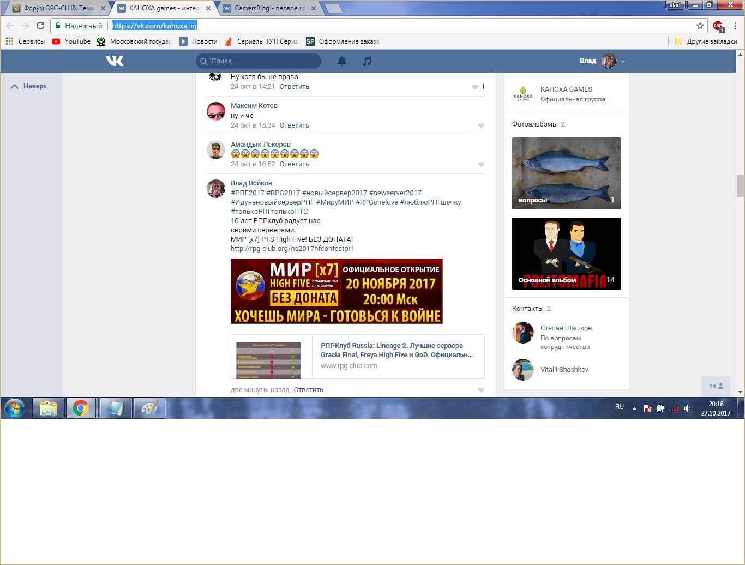Open the Adblock Plus extension icon
The height and width of the screenshot is (565, 745).
click(x=718, y=26)
